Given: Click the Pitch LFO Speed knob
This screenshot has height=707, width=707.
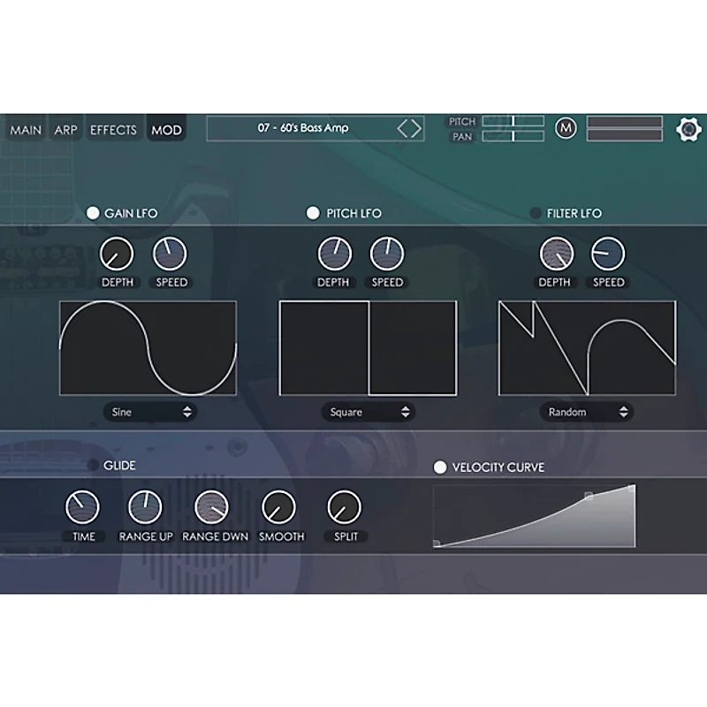Looking at the screenshot, I should pos(387,255).
